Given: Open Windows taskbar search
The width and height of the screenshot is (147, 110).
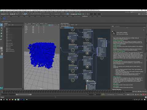Looking at the screenshot, I should pyautogui.click(x=4, y=100).
